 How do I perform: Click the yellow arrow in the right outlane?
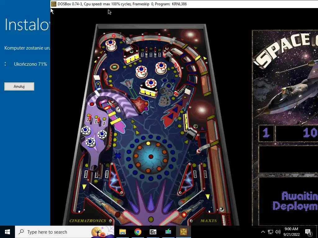pyautogui.click(x=207, y=196)
